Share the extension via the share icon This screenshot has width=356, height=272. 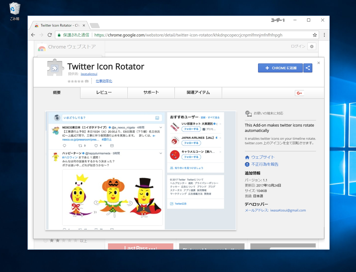point(308,68)
